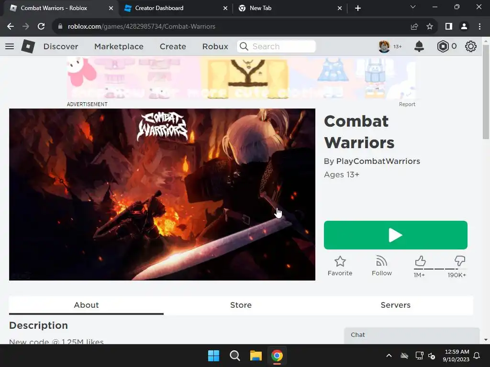Click the OneDrive cloud tray icon

pyautogui.click(x=404, y=356)
